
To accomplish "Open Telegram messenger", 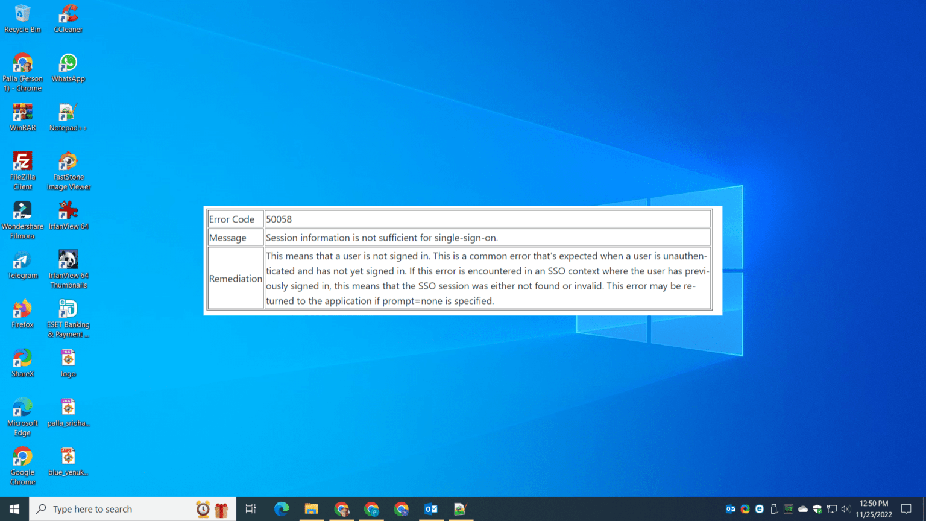I will click(22, 260).
